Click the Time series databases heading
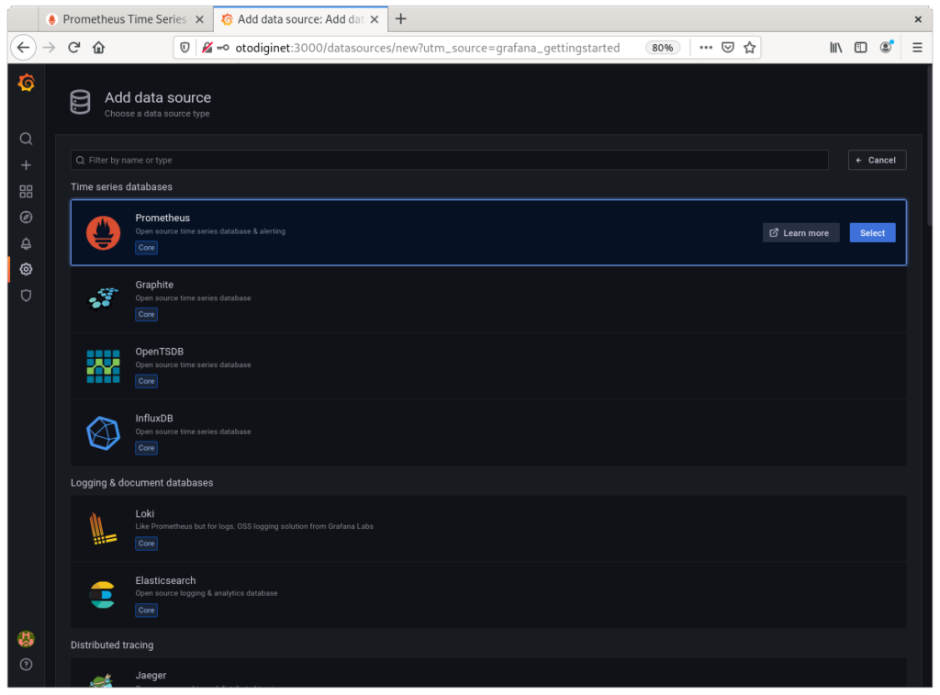Image resolution: width=940 pixels, height=695 pixels. click(x=122, y=187)
